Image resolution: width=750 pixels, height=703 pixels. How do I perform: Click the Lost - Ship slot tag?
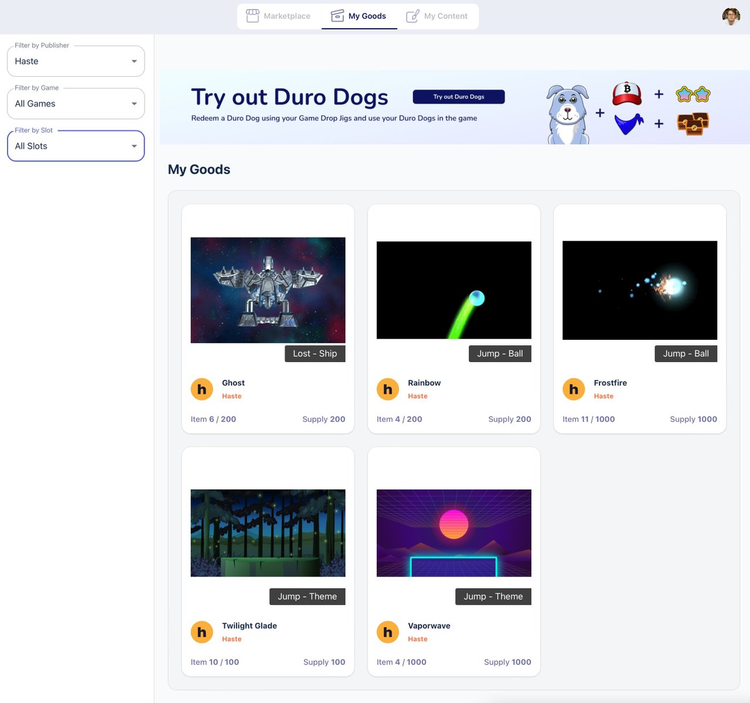click(315, 353)
